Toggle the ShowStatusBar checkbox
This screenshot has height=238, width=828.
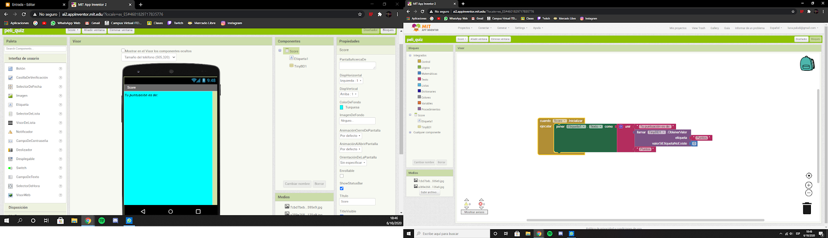342,188
